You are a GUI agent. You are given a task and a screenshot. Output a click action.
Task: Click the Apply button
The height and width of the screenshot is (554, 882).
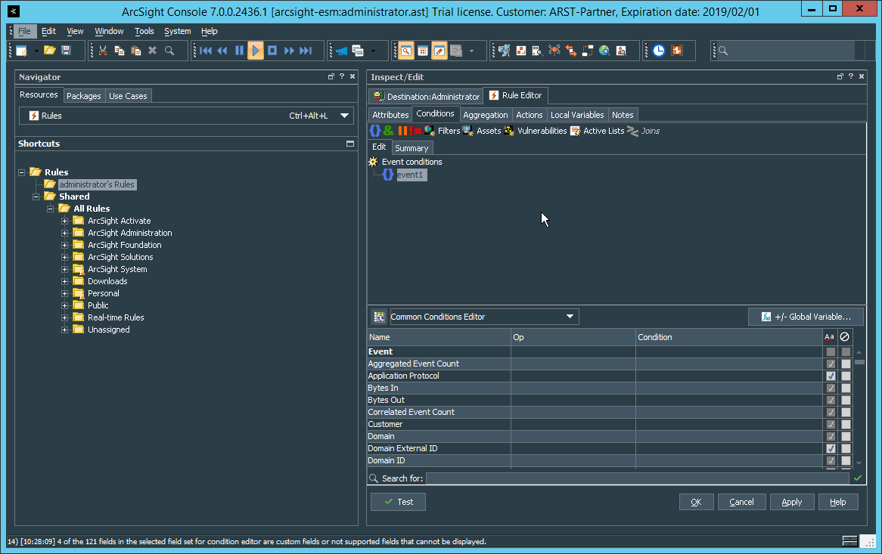pyautogui.click(x=791, y=502)
